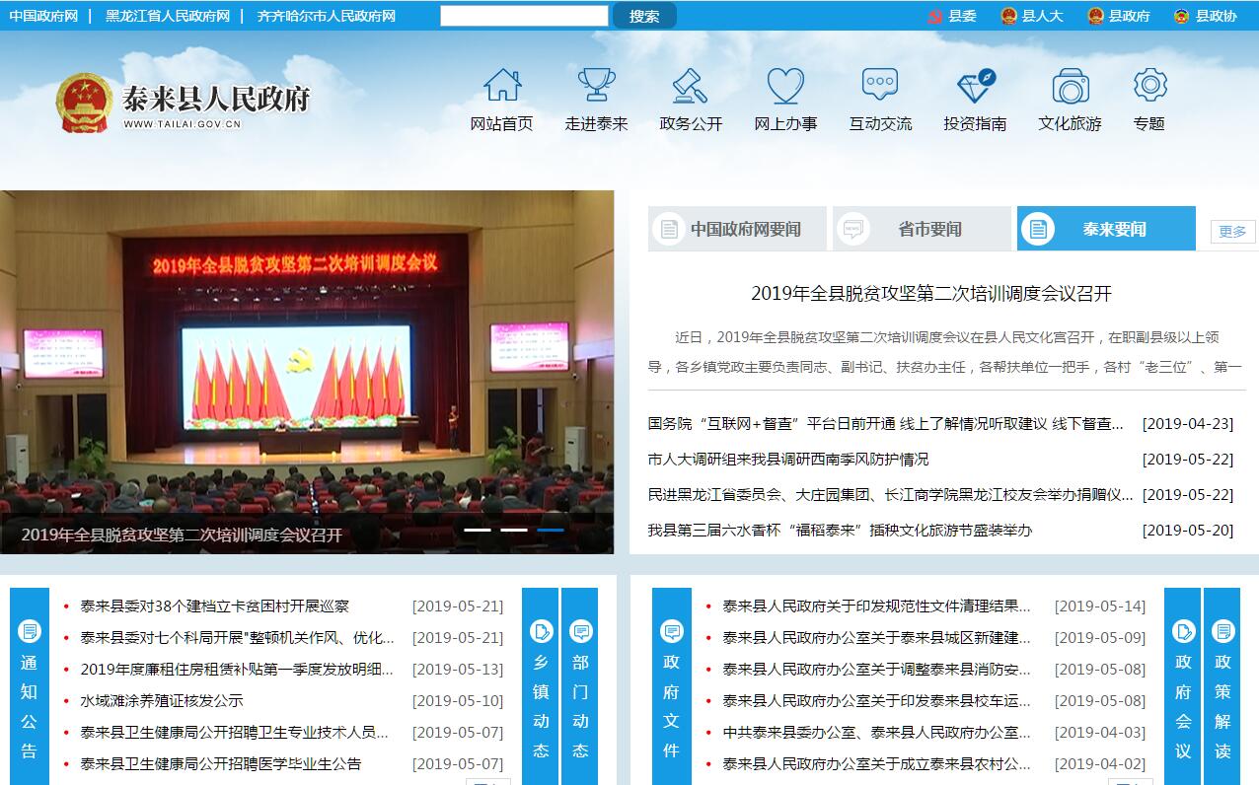This screenshot has height=785, width=1259.
Task: Click the 县人大 emblem icon
Action: click(x=1008, y=16)
